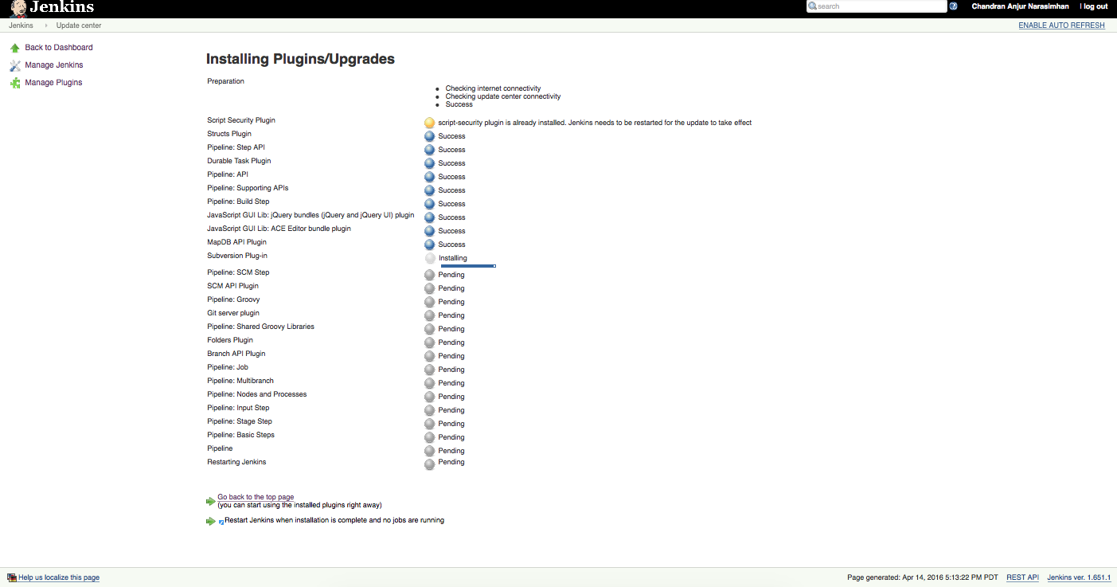
Task: Click the Subversion Plug-in installing progress bar
Action: (468, 266)
